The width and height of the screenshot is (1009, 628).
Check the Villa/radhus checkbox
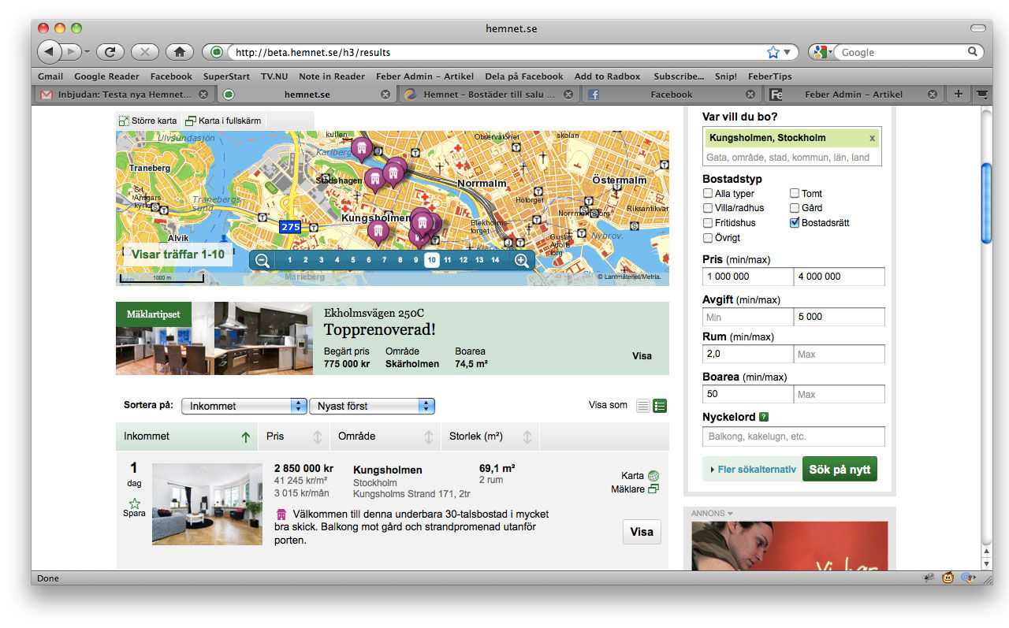tap(708, 208)
